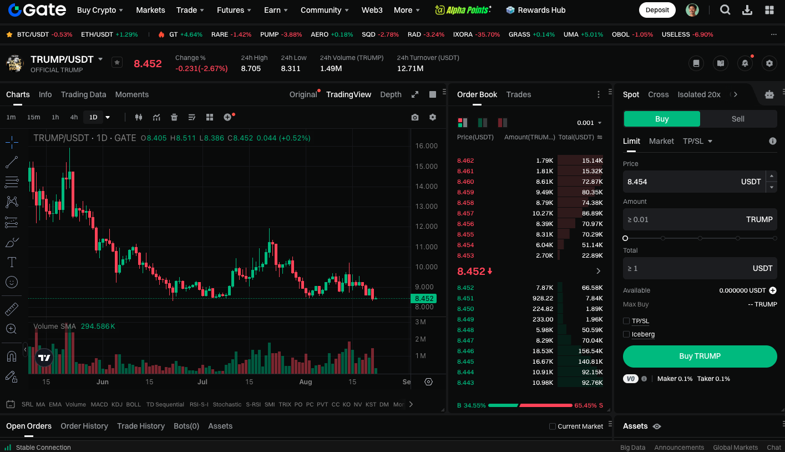Take a chart snapshot with camera icon

(x=414, y=117)
